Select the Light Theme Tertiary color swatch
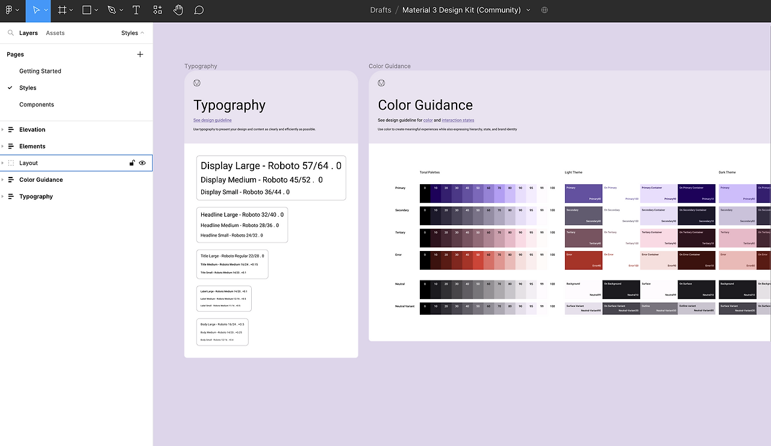This screenshot has width=771, height=446. (x=584, y=238)
